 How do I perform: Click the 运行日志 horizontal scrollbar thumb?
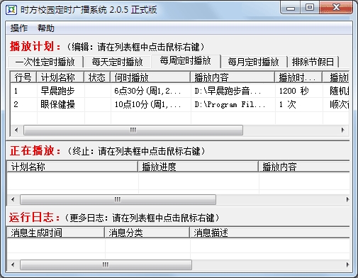pyautogui.click(x=106, y=265)
